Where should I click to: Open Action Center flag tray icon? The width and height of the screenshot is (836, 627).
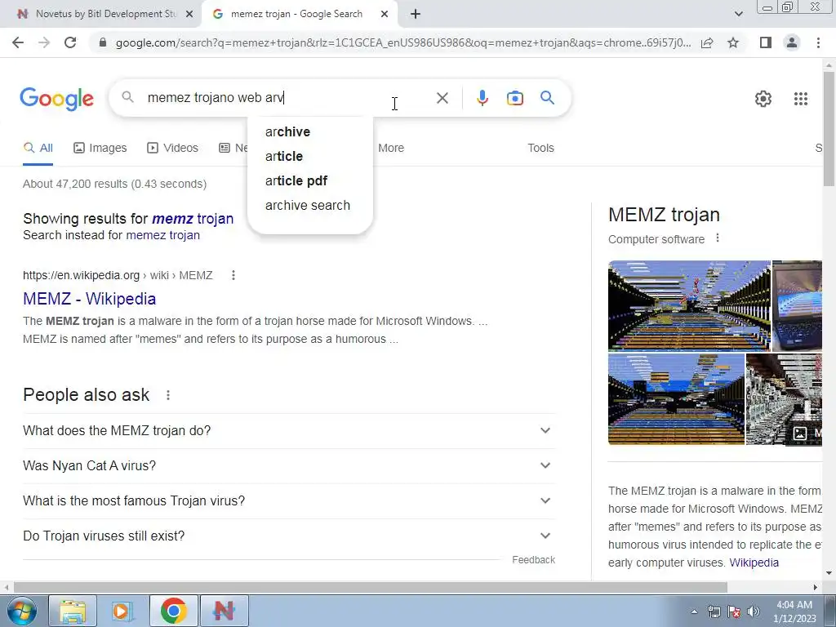(x=734, y=611)
